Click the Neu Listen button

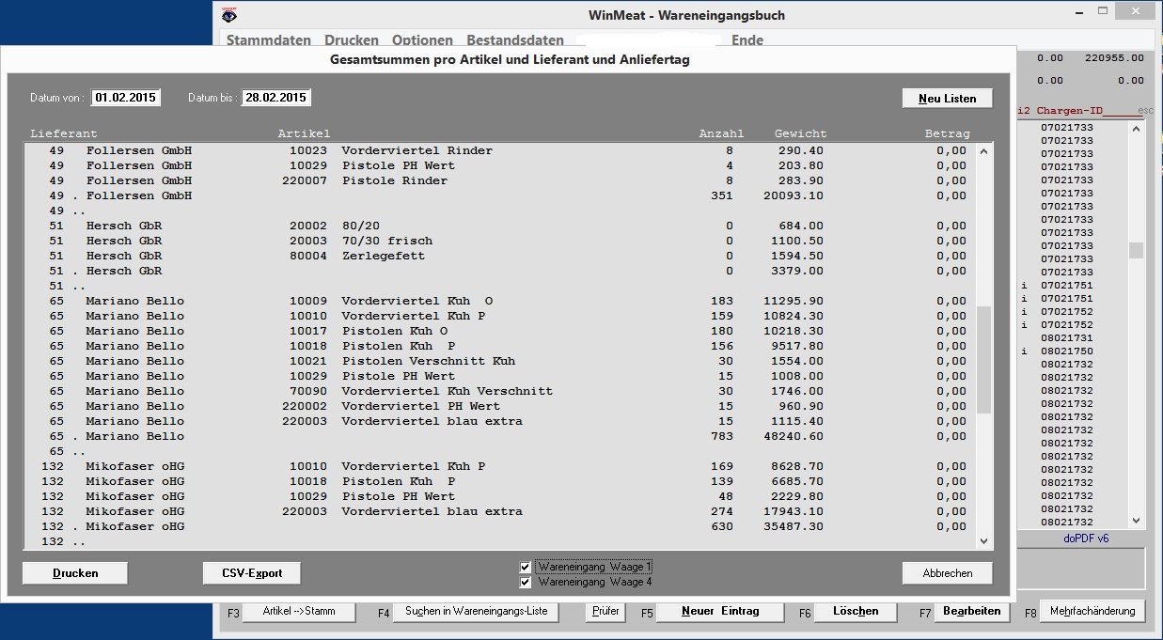pos(948,99)
